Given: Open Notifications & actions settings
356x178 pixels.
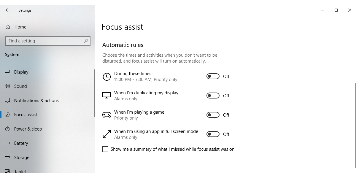Looking at the screenshot, I should (36, 101).
